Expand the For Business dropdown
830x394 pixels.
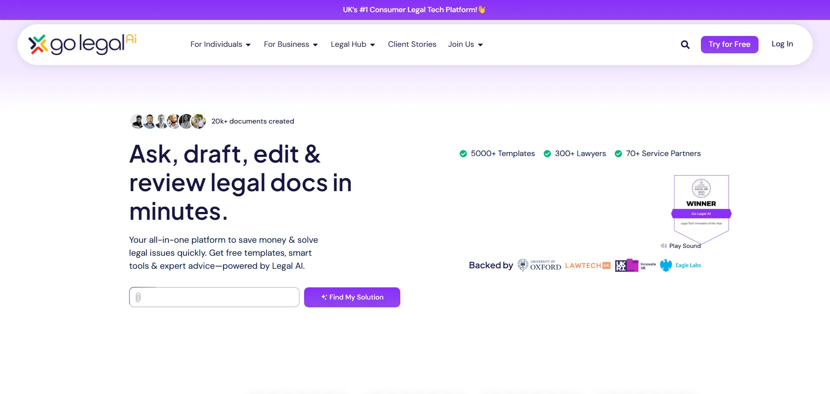click(x=291, y=44)
